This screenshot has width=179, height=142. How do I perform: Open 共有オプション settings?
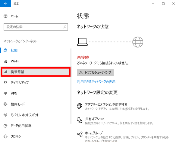[x=95, y=119]
